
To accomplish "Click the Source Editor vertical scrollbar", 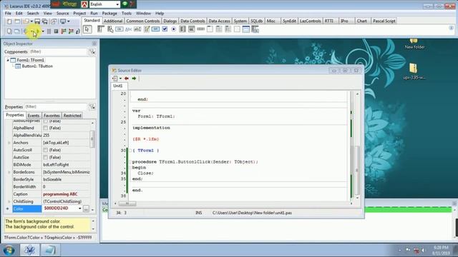I will pyautogui.click(x=357, y=146).
